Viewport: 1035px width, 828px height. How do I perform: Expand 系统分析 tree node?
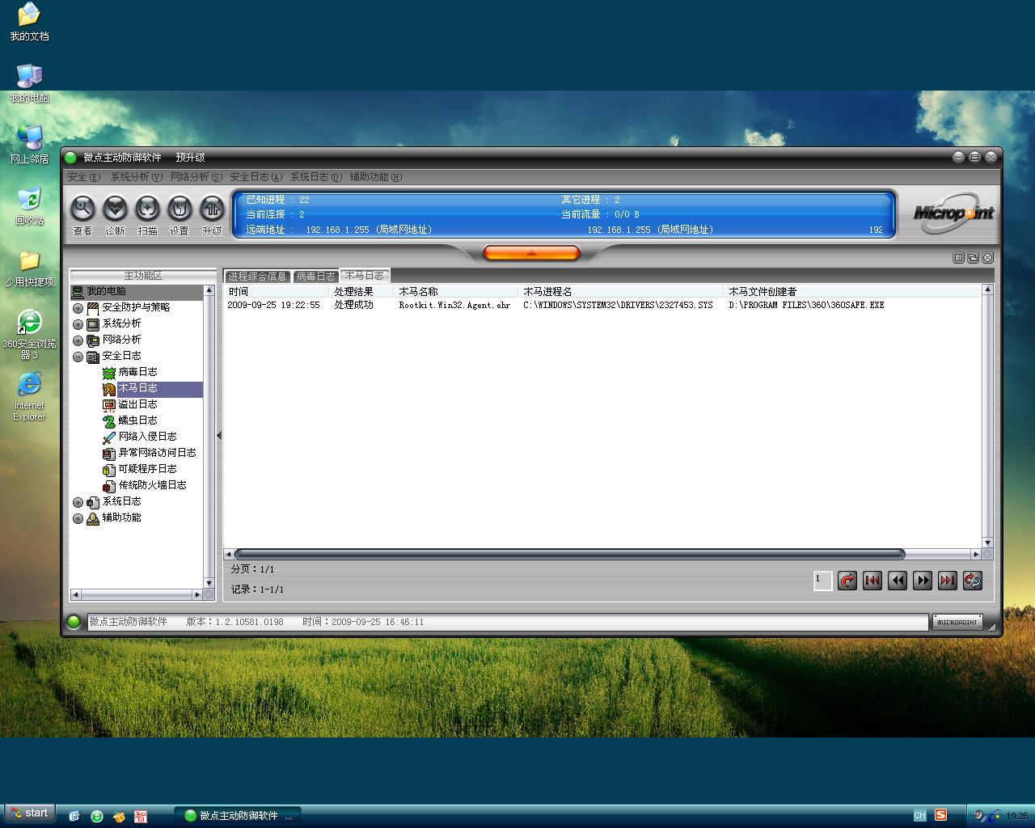pyautogui.click(x=78, y=324)
